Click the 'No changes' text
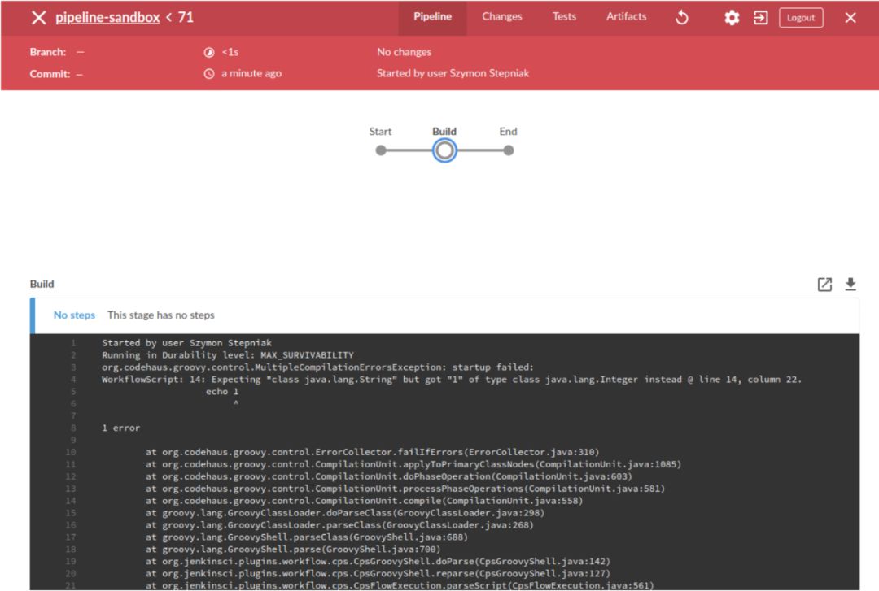 click(x=404, y=52)
